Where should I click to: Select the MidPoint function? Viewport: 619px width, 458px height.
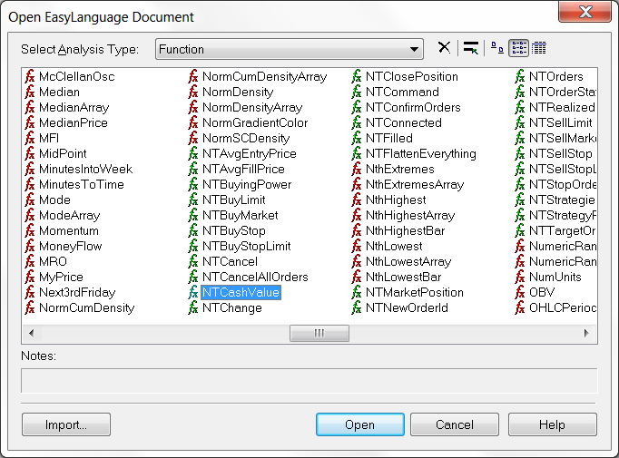[x=63, y=153]
